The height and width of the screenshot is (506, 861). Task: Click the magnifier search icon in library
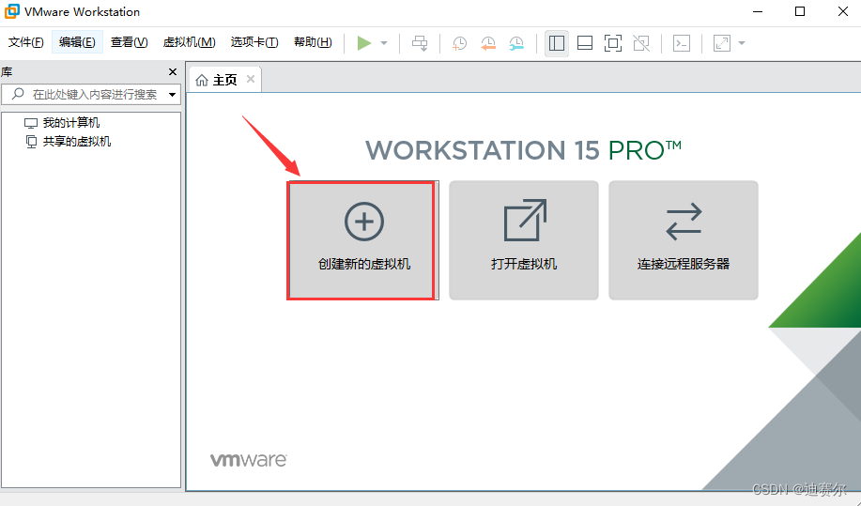point(18,94)
